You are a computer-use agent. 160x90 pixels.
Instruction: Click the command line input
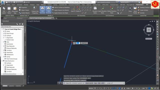[x=93, y=83]
